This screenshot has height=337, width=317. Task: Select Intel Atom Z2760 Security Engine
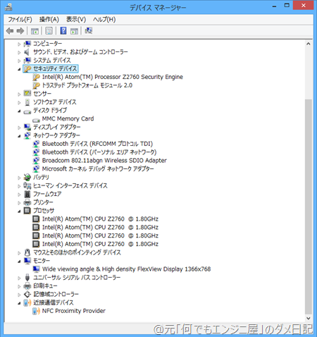pos(113,77)
